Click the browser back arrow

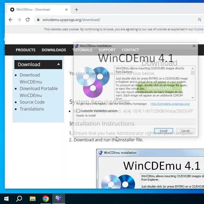point(11,20)
